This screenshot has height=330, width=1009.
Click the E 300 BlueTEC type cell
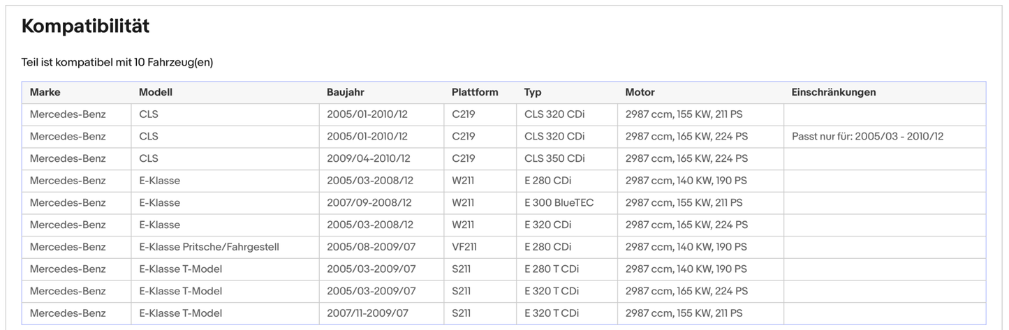[x=559, y=203]
